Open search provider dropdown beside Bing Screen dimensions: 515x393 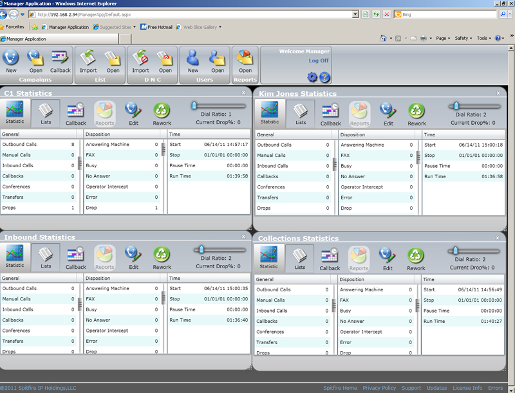point(510,14)
